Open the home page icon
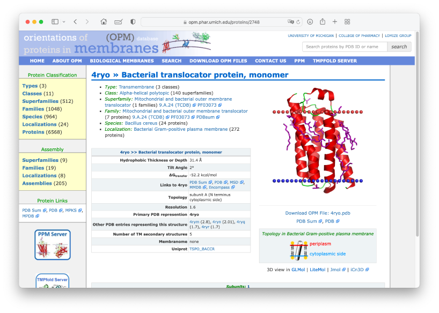The width and height of the screenshot is (439, 313). pos(104,22)
